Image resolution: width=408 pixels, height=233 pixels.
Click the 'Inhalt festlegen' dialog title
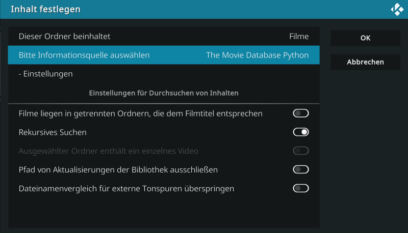point(45,9)
